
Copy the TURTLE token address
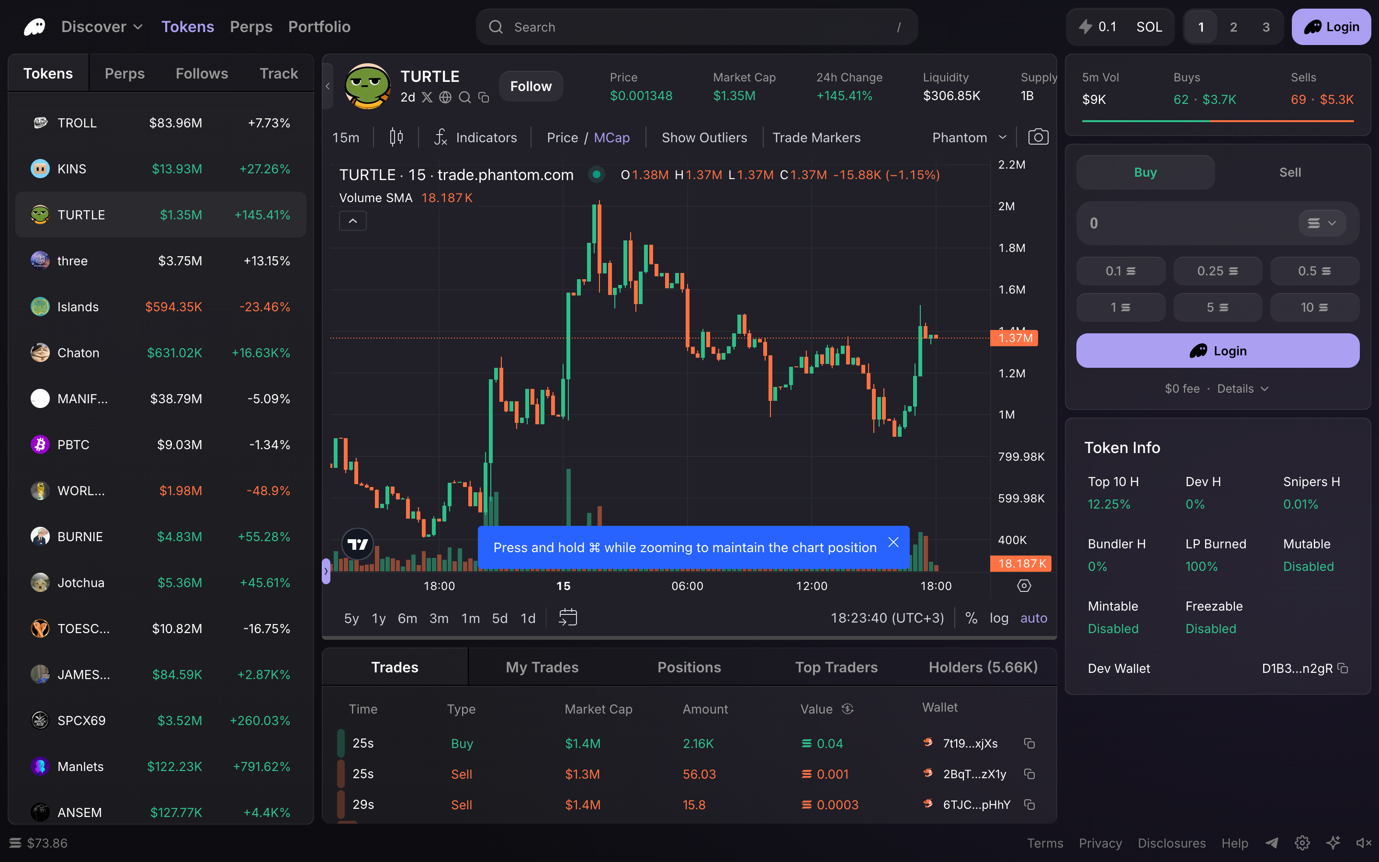tap(484, 98)
